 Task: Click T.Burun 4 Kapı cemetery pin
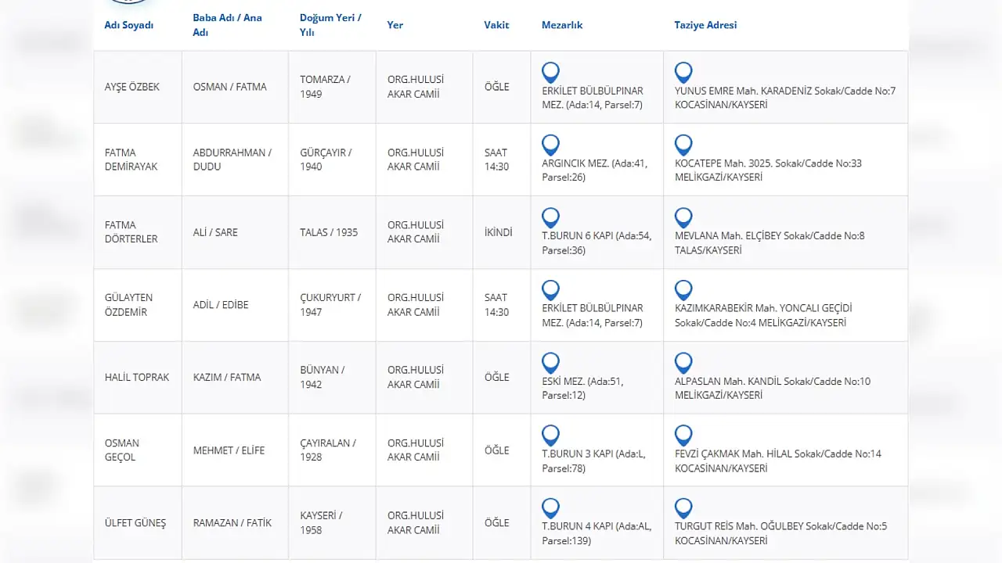pos(550,508)
